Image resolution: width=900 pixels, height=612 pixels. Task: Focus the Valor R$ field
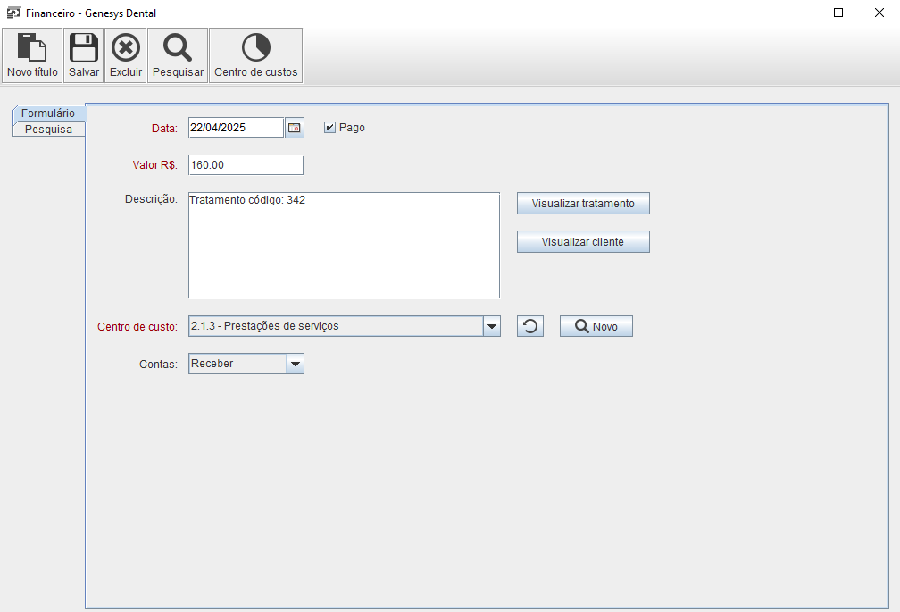pos(246,165)
